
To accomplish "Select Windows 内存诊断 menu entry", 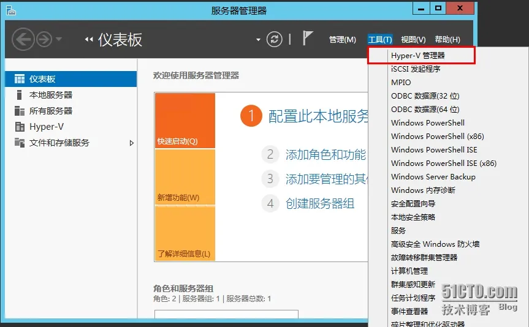I will pyautogui.click(x=423, y=190).
